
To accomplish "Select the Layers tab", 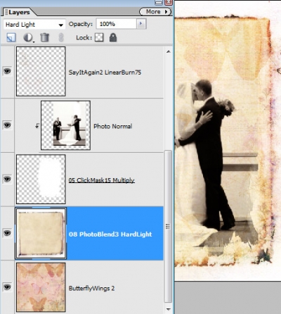I will 19,12.
